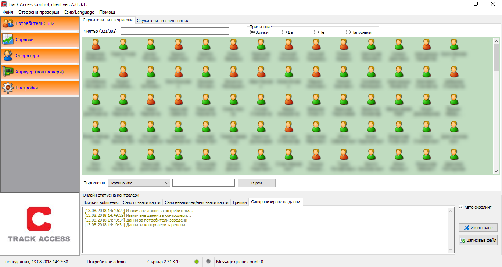Expand the Екранно име search dropdown
Screen dimensions: 502x267
pos(166,183)
